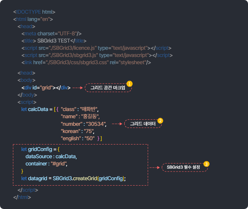Click the let gridConfig declaration line
The width and height of the screenshot is (248, 209).
40,149
